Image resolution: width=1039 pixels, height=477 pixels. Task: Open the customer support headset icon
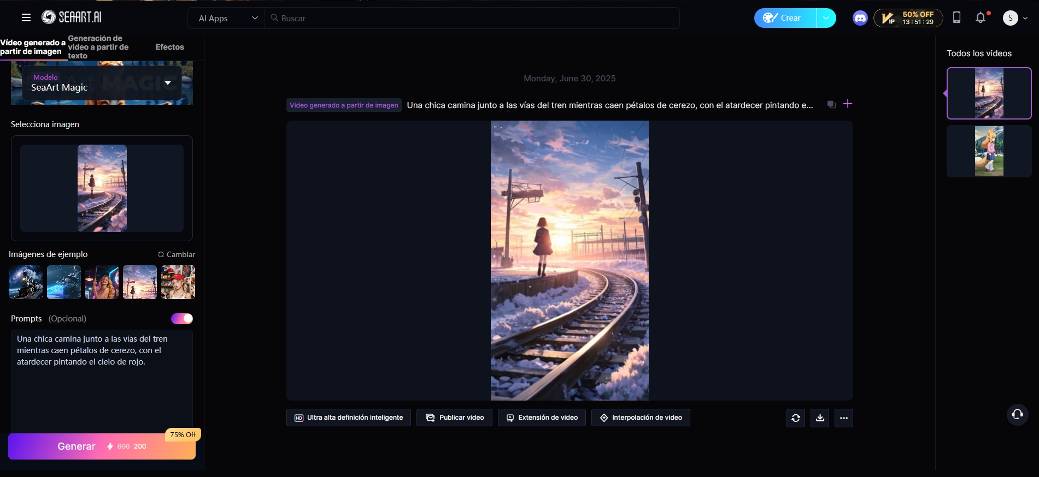tap(1017, 414)
